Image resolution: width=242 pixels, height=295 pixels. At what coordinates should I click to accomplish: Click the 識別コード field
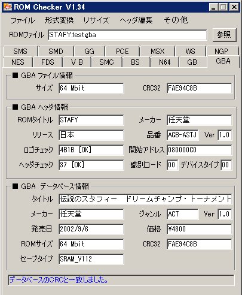(173, 165)
